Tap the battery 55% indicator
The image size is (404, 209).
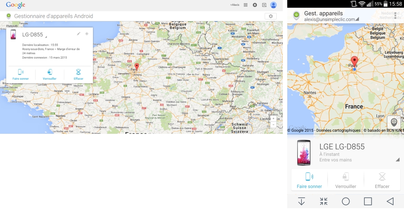coord(381,4)
